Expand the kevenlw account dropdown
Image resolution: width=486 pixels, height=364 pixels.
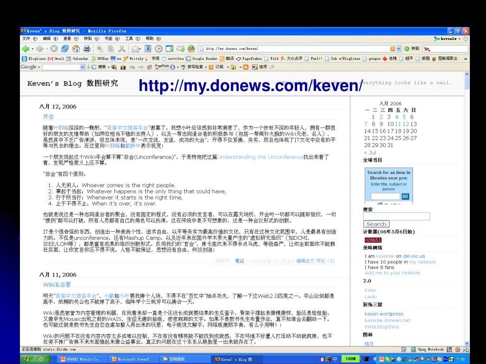(459, 39)
